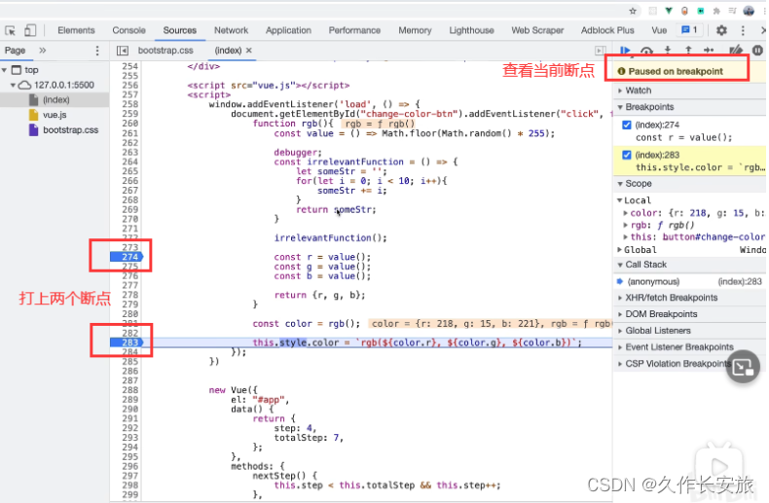Switch to the Console tab
This screenshot has height=503, width=769.
pos(128,30)
